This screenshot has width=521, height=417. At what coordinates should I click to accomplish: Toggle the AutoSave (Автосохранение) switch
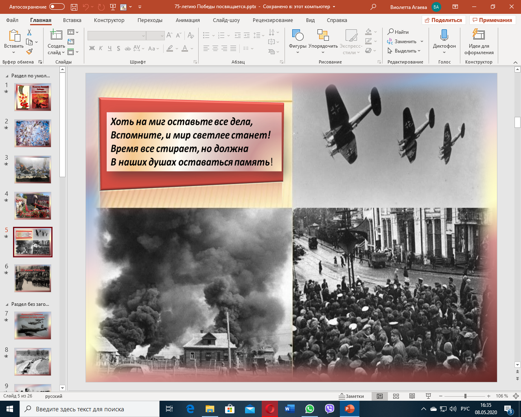(57, 7)
